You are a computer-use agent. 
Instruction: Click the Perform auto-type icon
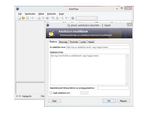pyautogui.click(x=57, y=18)
